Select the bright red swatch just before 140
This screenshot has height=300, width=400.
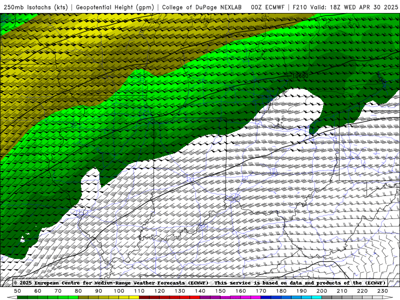195,297
